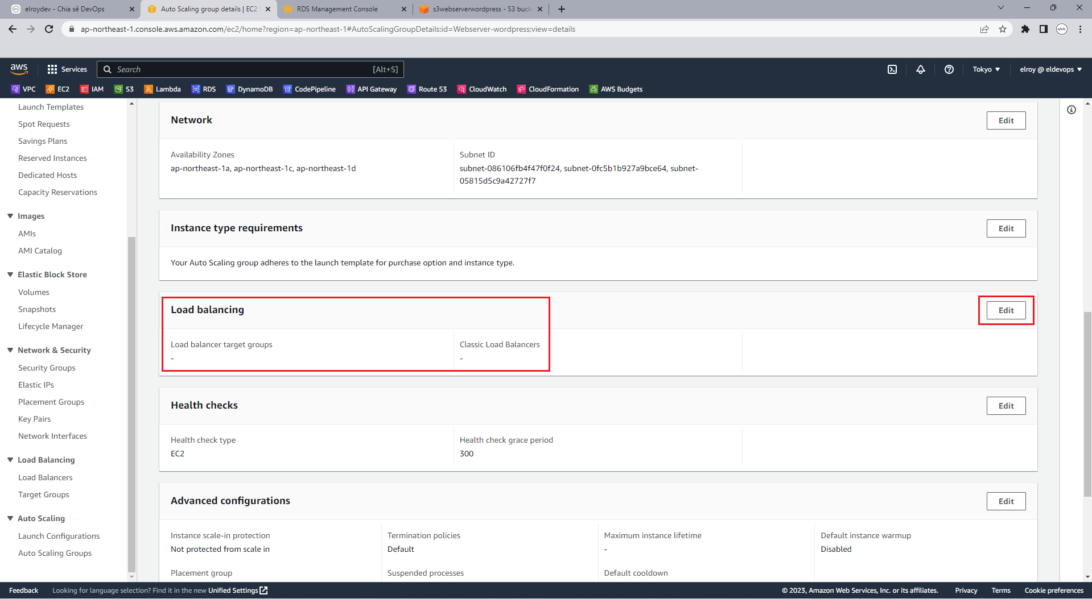
Task: Open AMIs in sidebar
Action: coord(27,234)
